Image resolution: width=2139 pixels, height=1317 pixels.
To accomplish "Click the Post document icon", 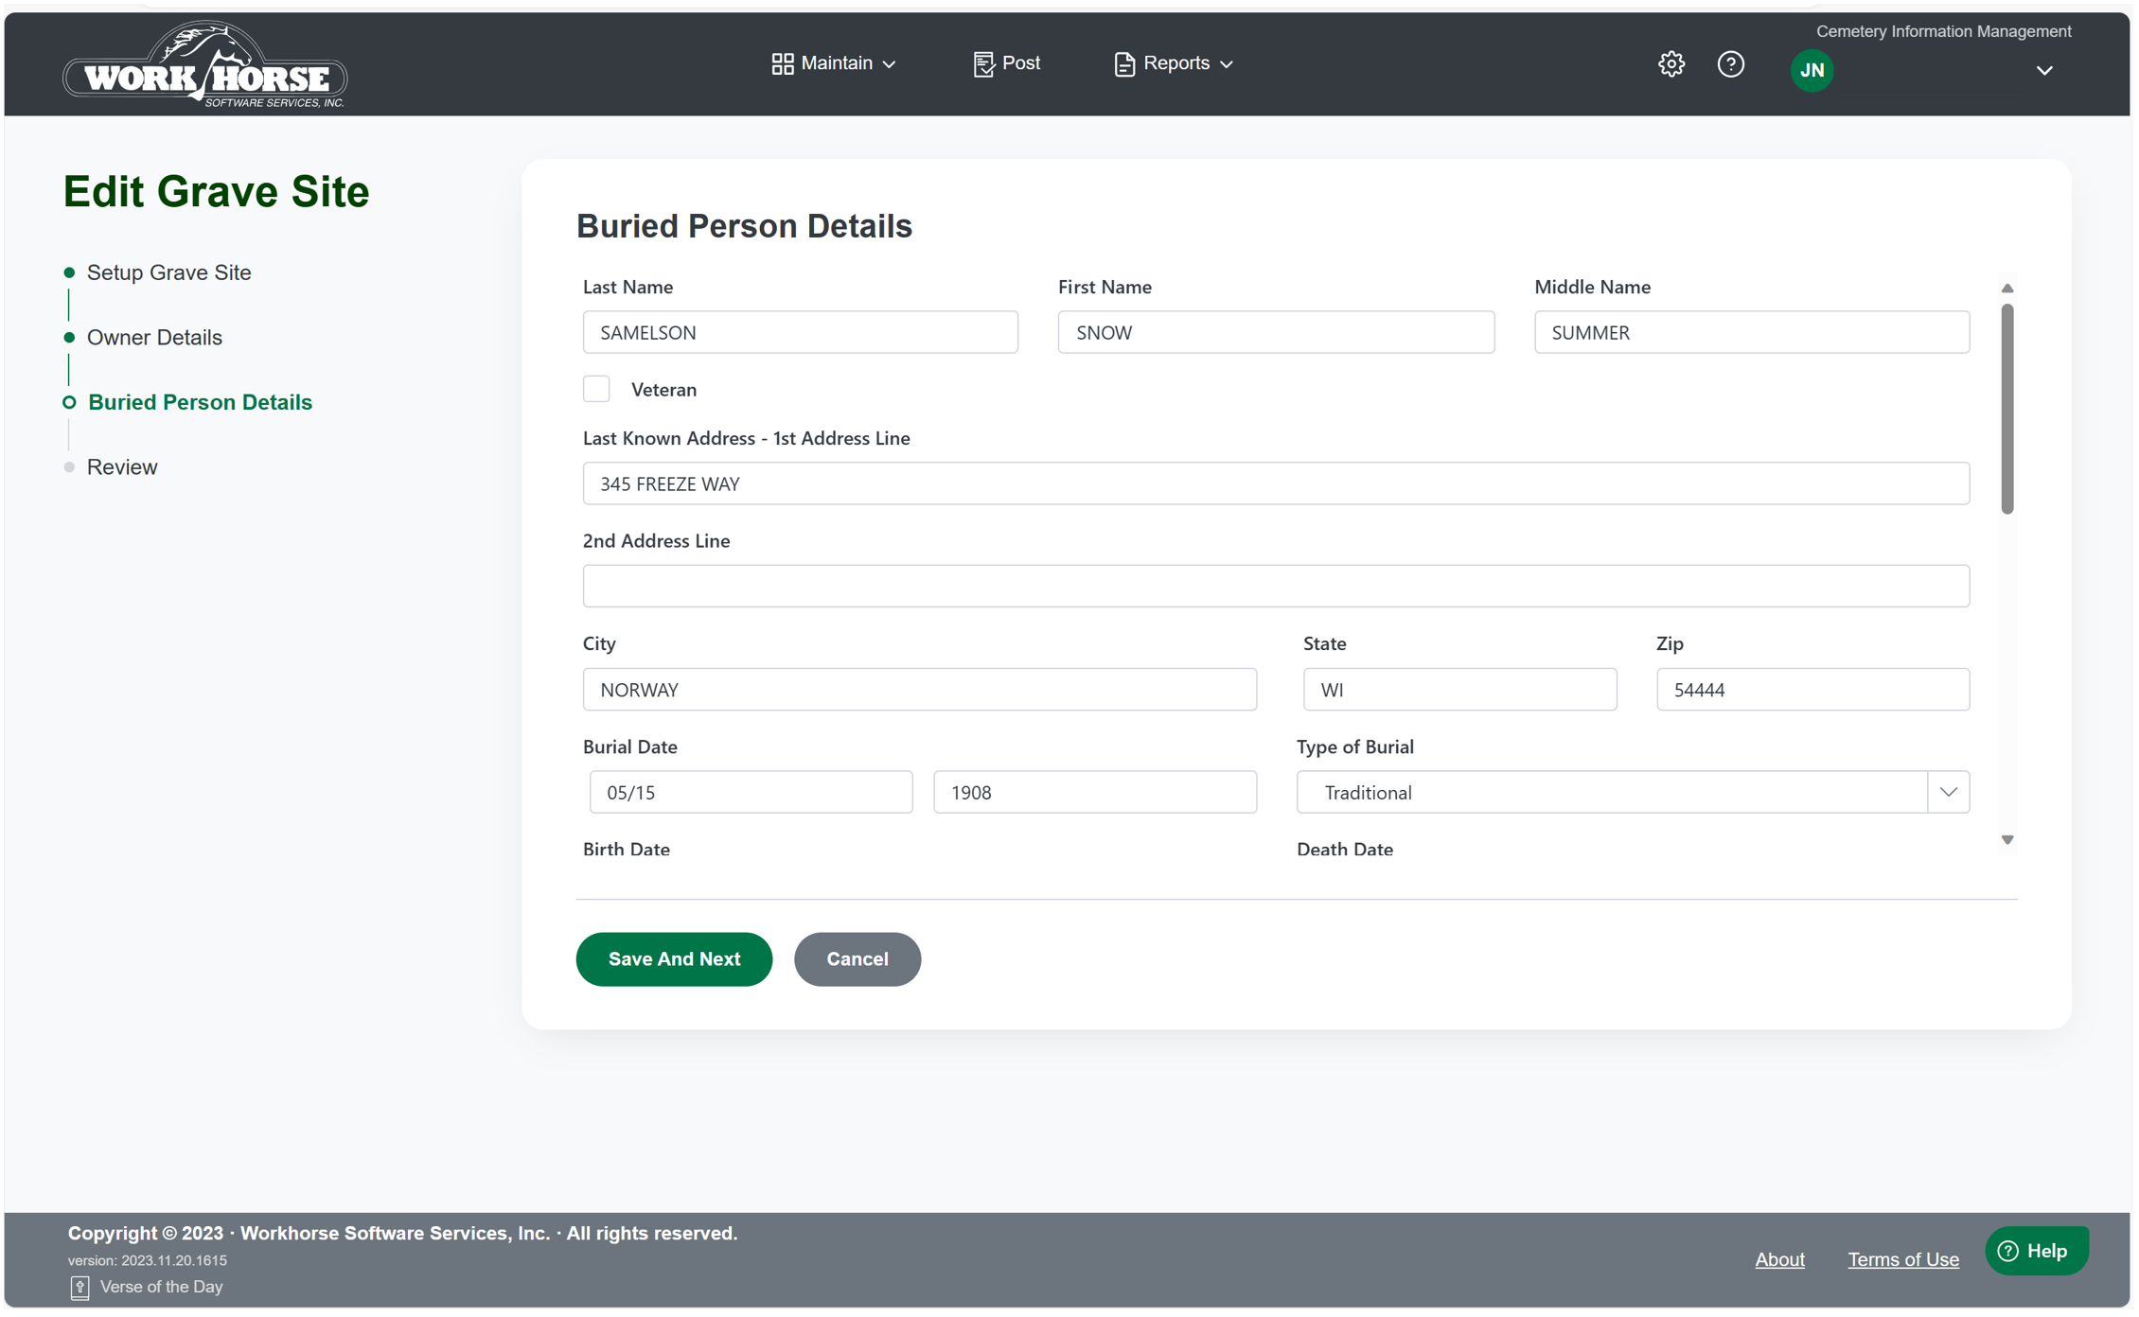I will point(983,63).
